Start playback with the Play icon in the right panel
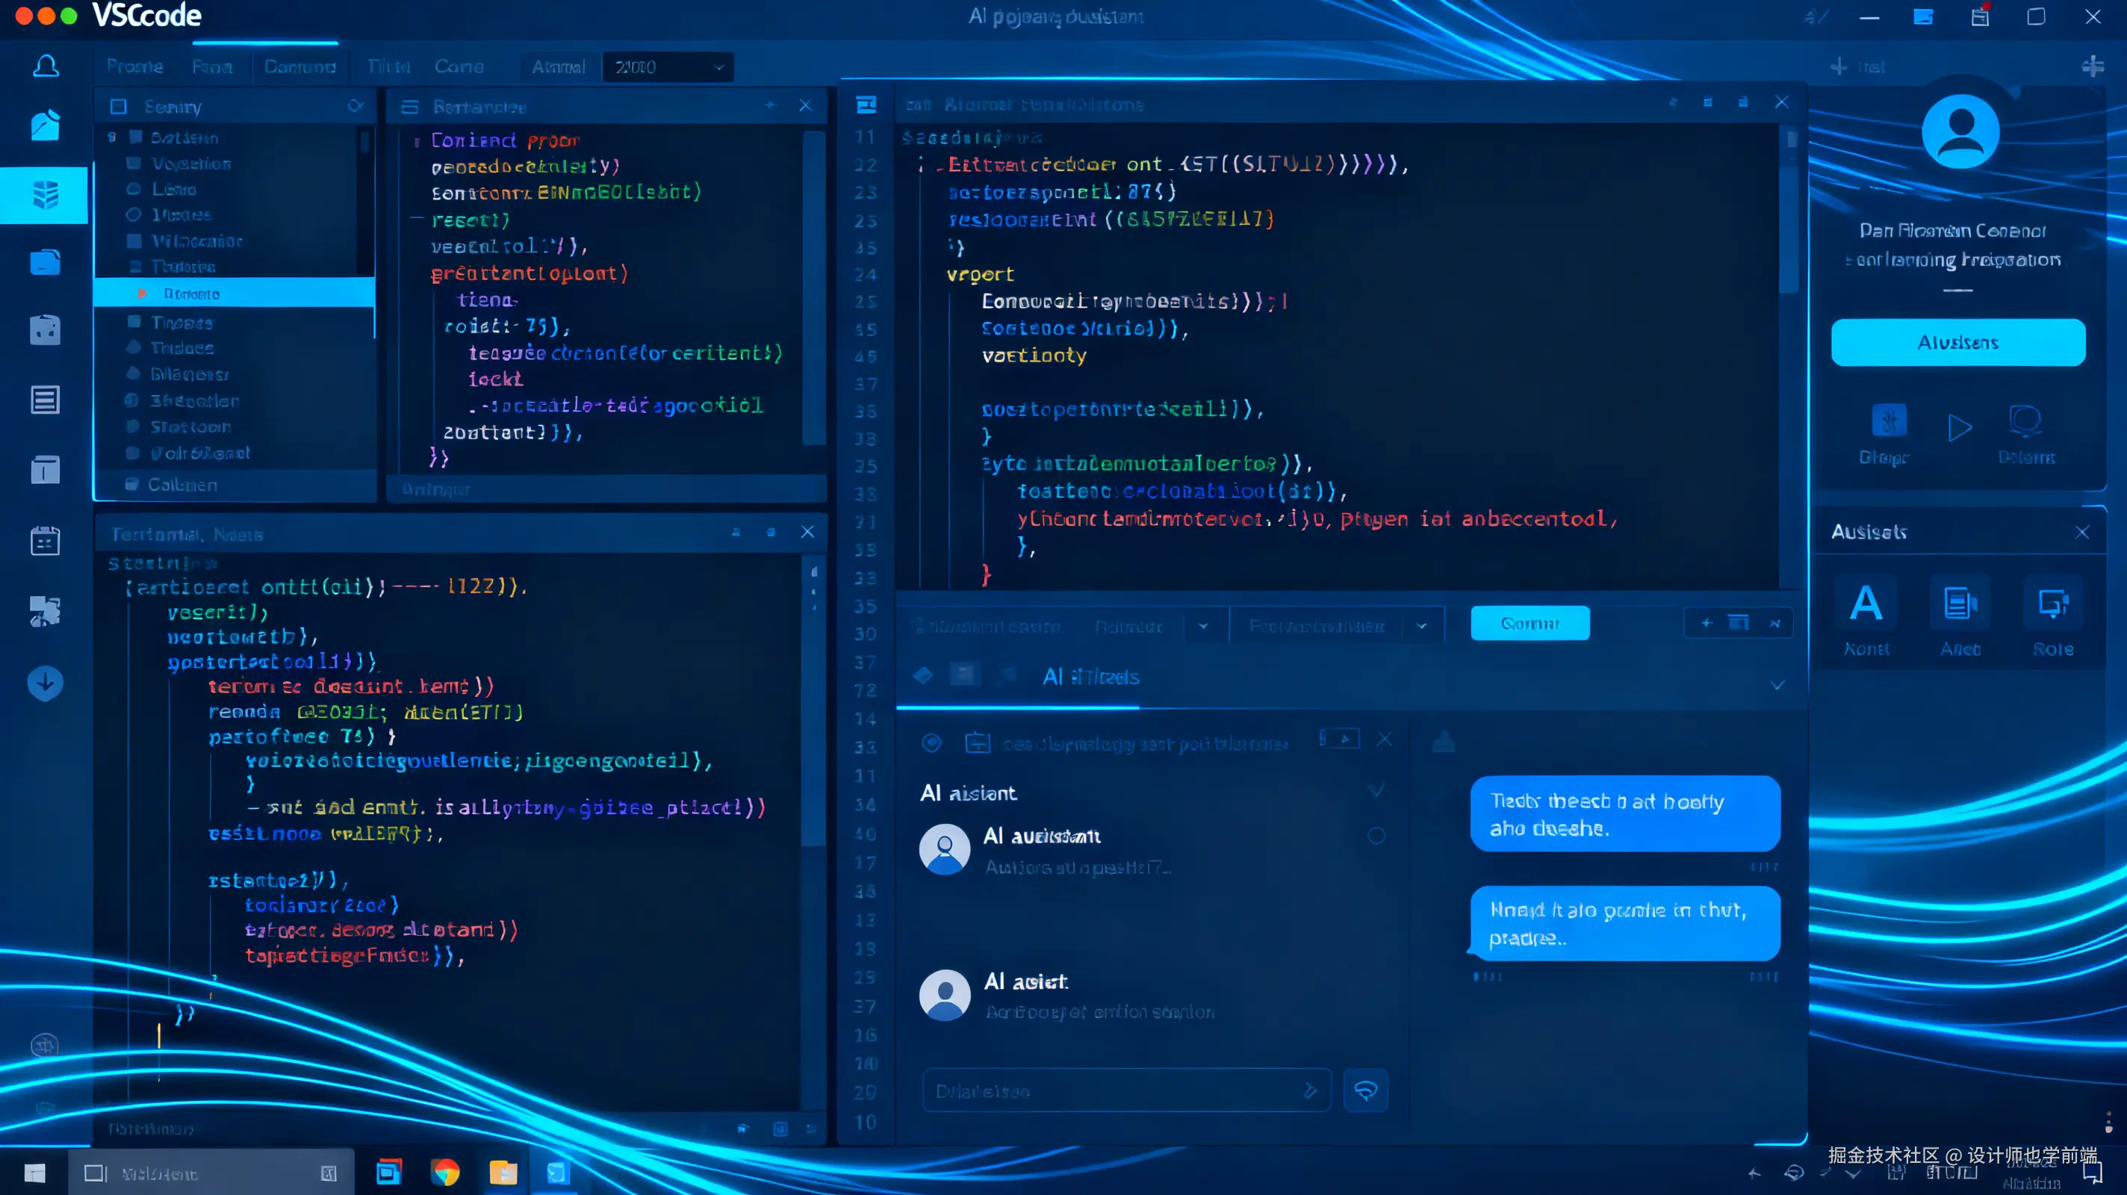The image size is (2127, 1195). coord(1960,428)
